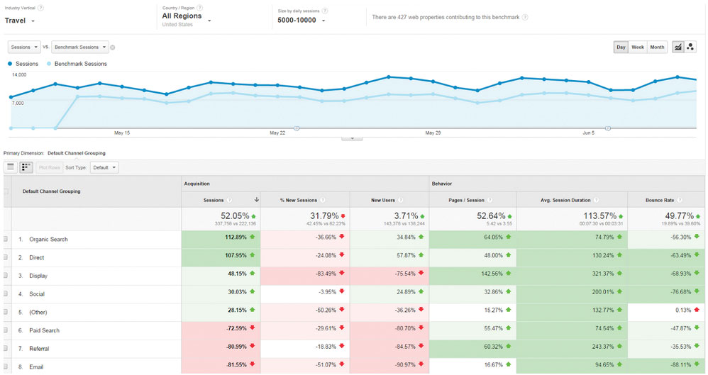Screen dimensions: 708x375
Task: Click the Sessions column sort arrow
Action: pyautogui.click(x=257, y=199)
